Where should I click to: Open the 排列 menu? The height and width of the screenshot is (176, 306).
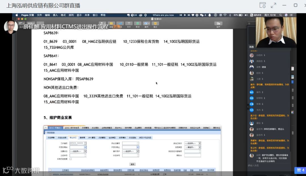[x=71, y=15]
